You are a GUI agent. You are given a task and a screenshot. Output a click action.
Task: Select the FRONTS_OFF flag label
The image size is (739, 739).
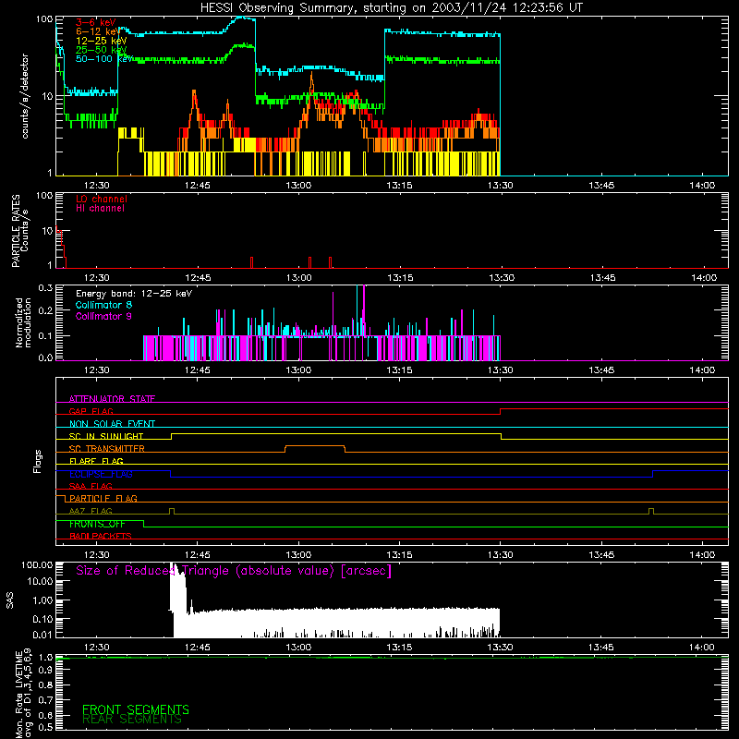click(97, 524)
